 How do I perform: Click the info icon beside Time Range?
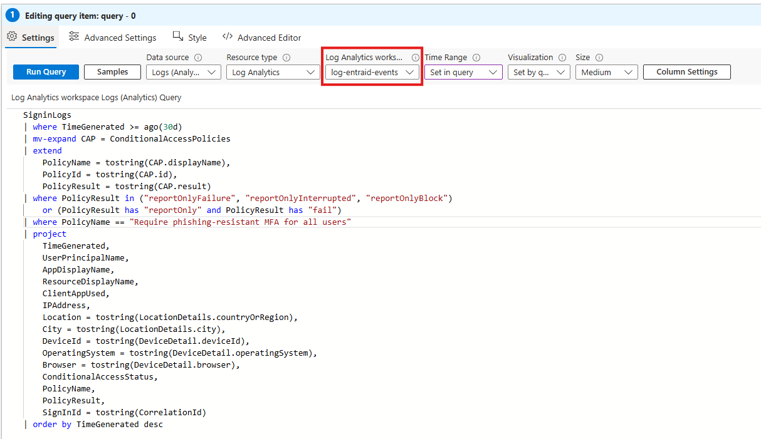point(476,57)
